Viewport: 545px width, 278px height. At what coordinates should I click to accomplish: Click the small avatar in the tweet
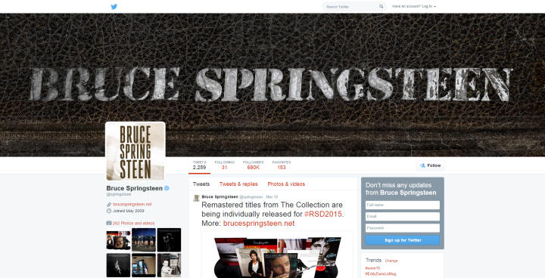point(196,198)
